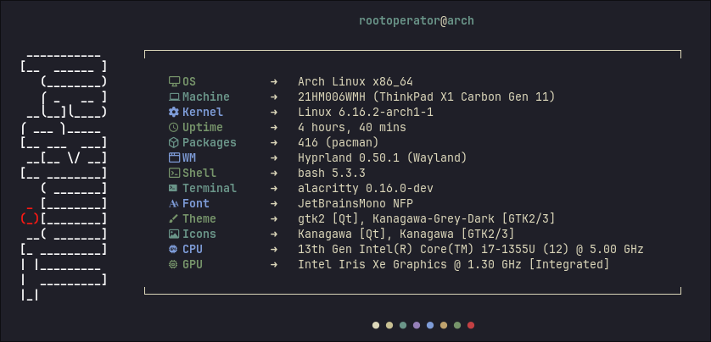711x342 pixels.
Task: Click the 416 (pacman) value
Action: (x=339, y=143)
